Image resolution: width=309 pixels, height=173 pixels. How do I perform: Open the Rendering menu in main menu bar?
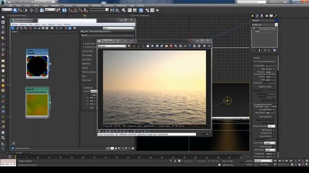click(96, 5)
